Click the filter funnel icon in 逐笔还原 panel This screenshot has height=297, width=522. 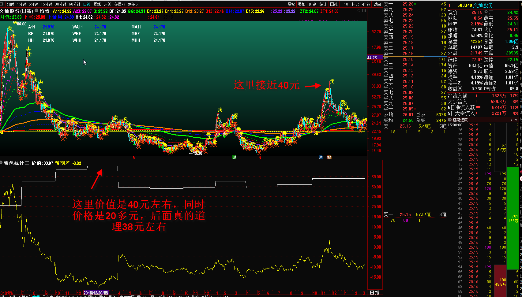(x=512, y=120)
